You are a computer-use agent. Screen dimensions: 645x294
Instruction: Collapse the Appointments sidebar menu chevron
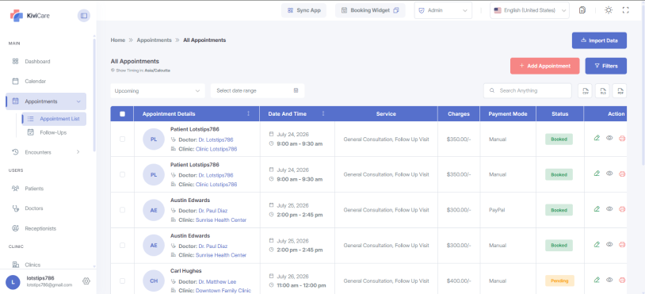[x=78, y=101]
